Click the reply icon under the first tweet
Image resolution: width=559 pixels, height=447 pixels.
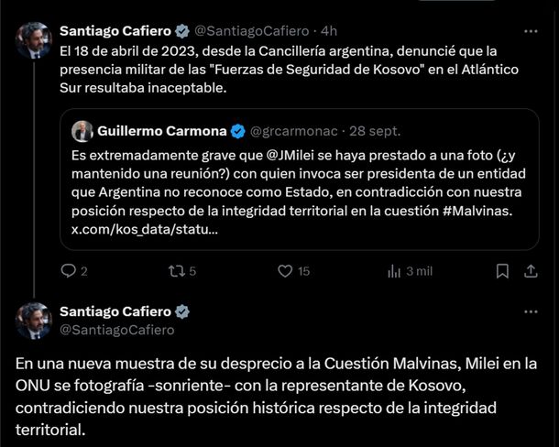[x=67, y=270]
